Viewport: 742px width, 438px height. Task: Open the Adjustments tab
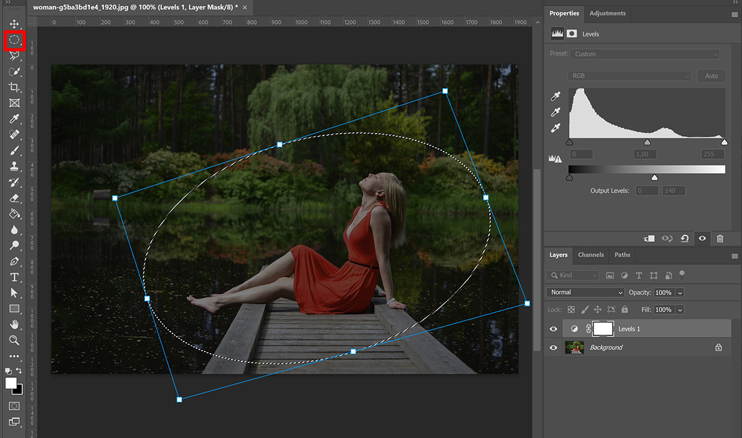coord(607,13)
